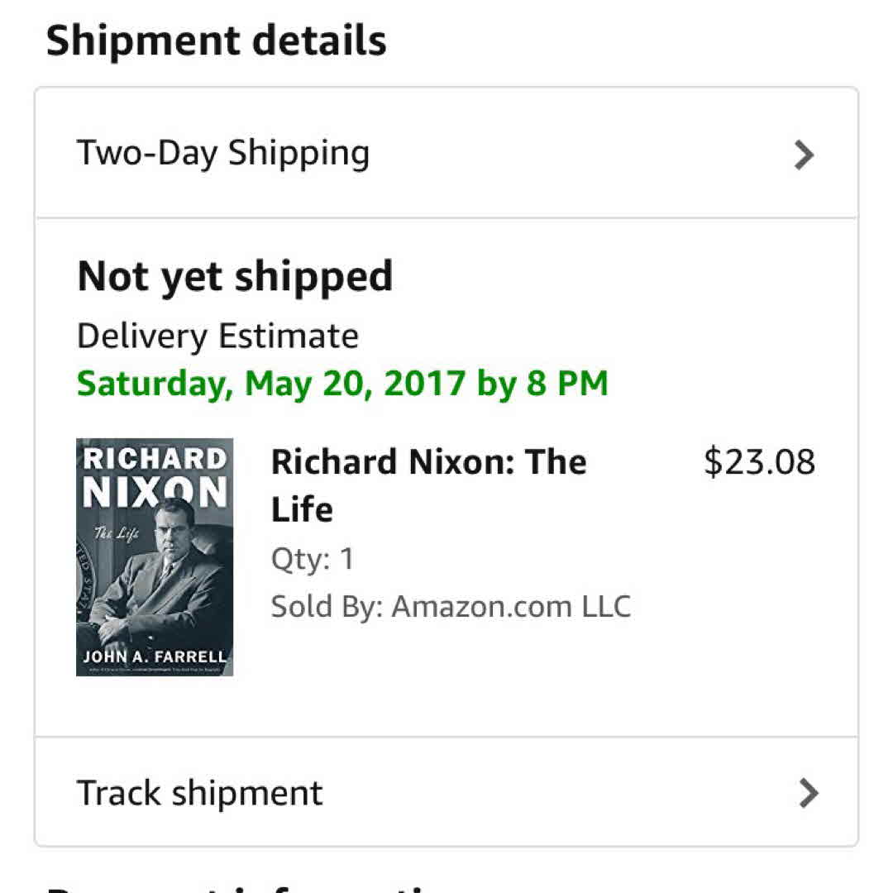Viewport: 893px width, 893px height.
Task: Click the 'Delivery Estimate' label
Action: tap(217, 337)
